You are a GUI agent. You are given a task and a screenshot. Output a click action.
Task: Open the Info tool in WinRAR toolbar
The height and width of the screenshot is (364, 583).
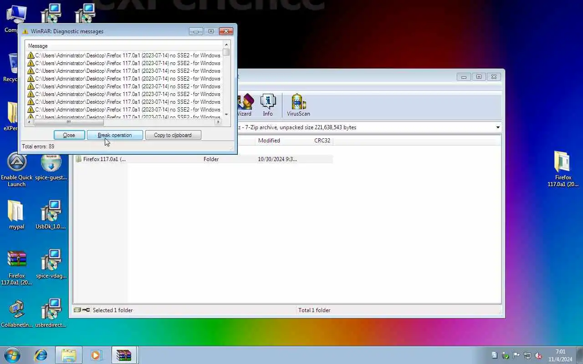[x=268, y=106]
